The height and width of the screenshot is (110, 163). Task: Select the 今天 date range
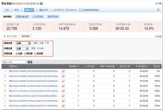7,10
